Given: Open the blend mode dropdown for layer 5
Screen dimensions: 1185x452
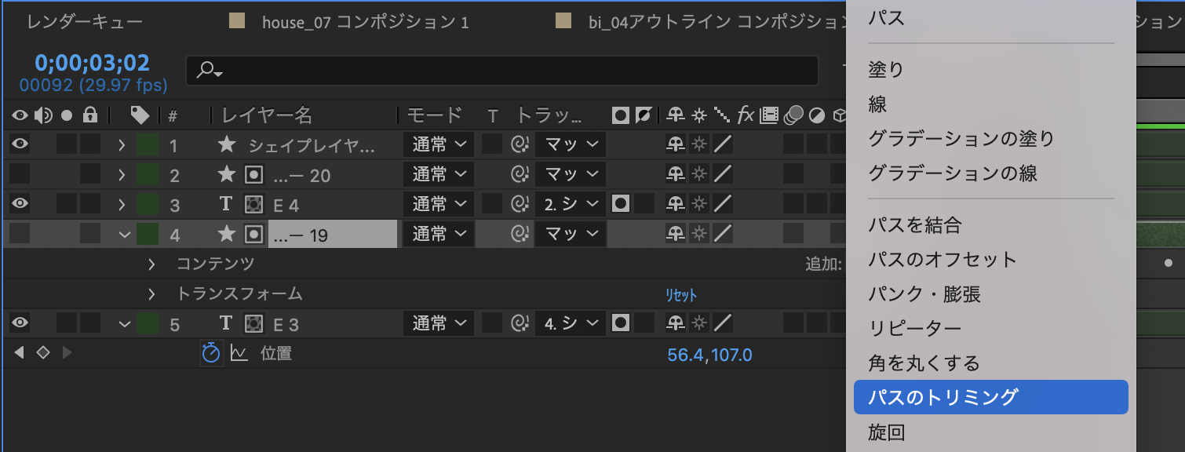Looking at the screenshot, I should point(438,323).
